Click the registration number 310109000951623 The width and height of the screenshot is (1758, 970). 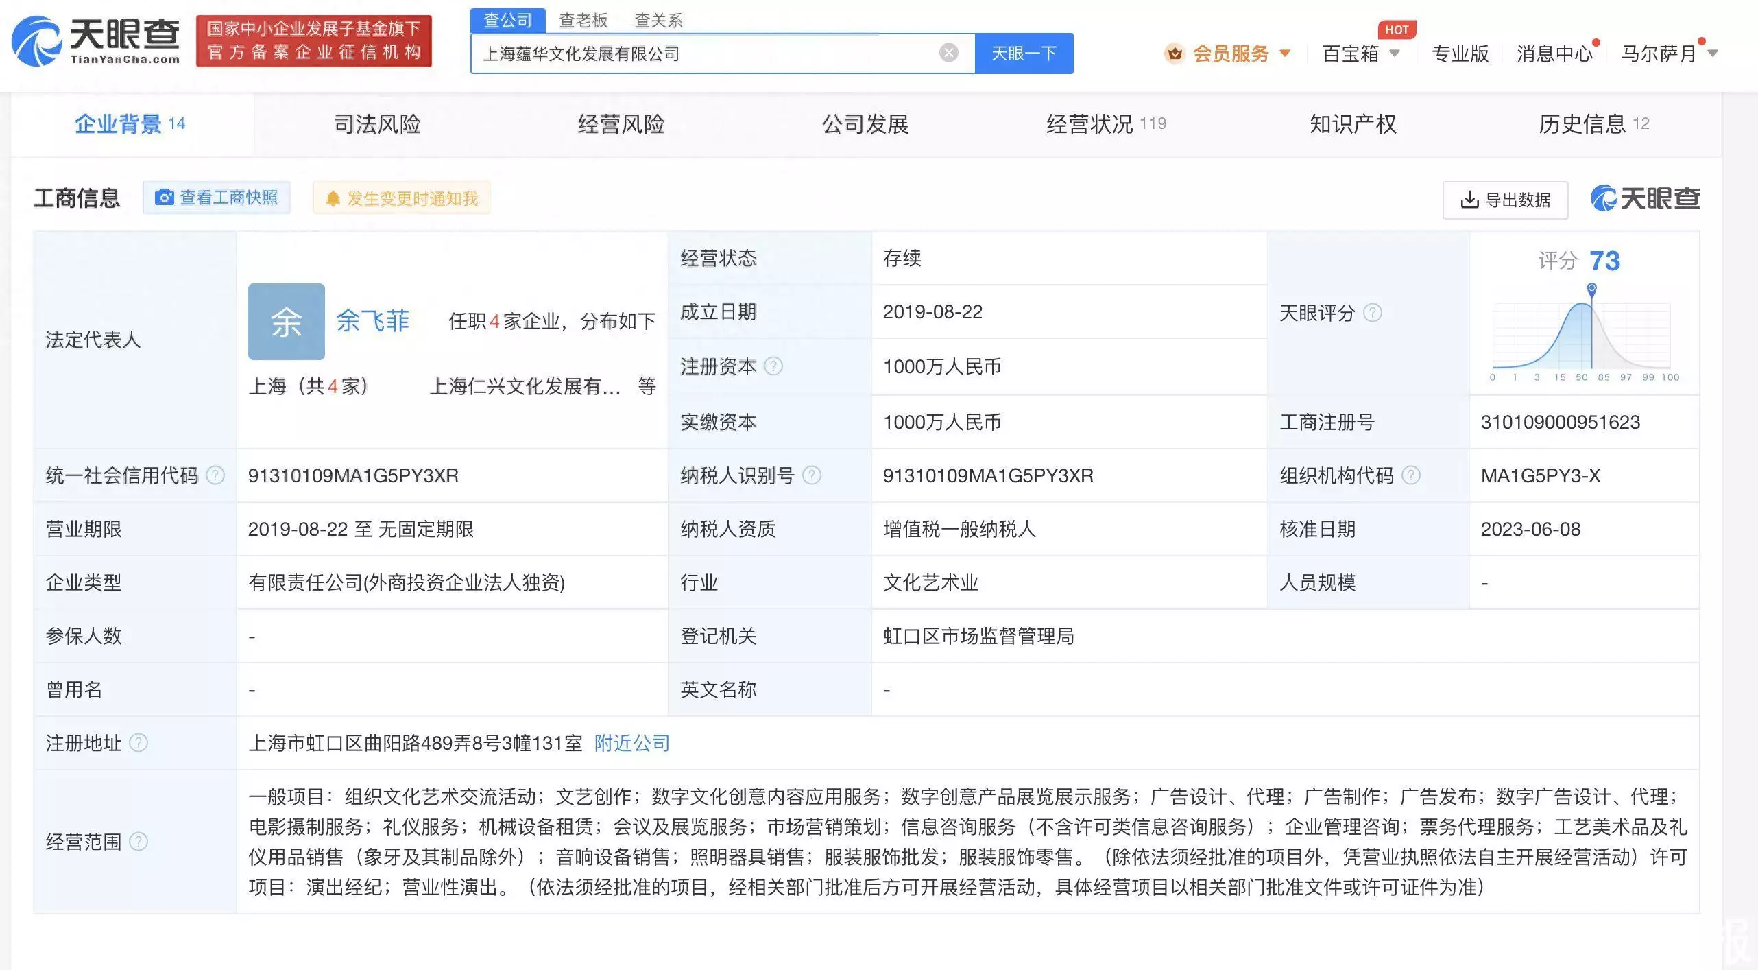pyautogui.click(x=1560, y=422)
